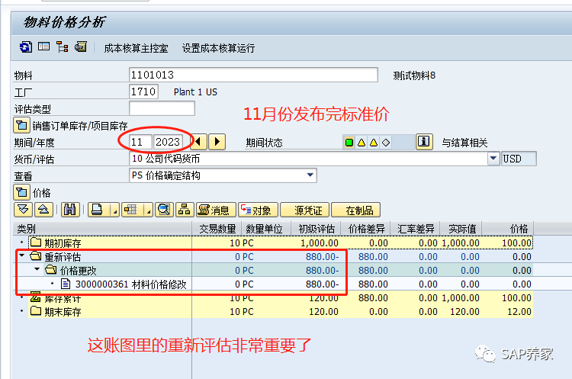The image size is (572, 379).
Task: Click the year field showing 2023
Action: (168, 142)
